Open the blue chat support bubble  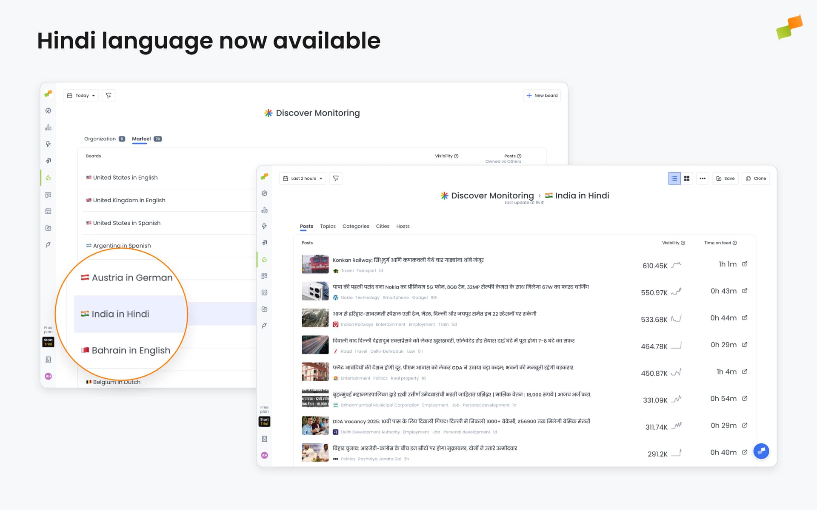[761, 451]
